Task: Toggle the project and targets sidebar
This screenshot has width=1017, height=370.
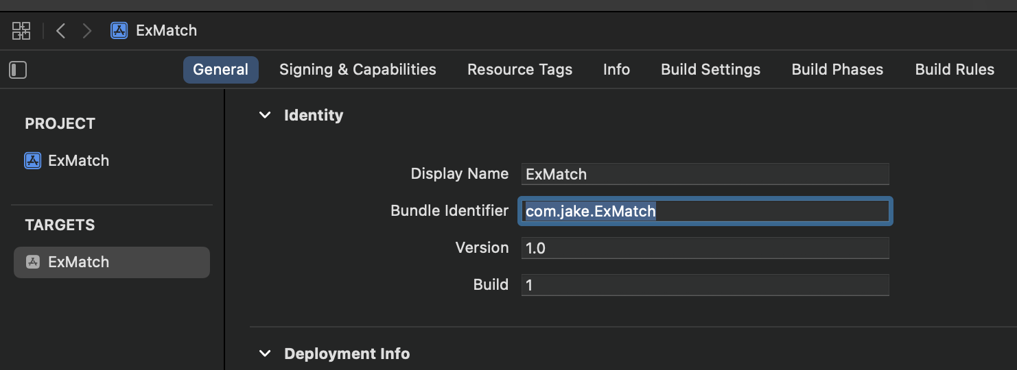Action: 18,70
